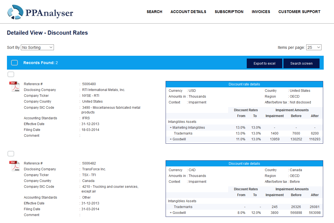Click Trademarks before amount 7600

pyautogui.click(x=296, y=133)
